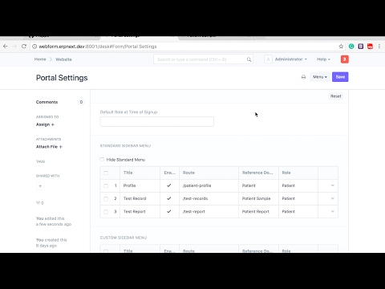Image resolution: width=385 pixels, height=289 pixels.
Task: Click the Default Role at Time of Signup field
Action: point(157,121)
